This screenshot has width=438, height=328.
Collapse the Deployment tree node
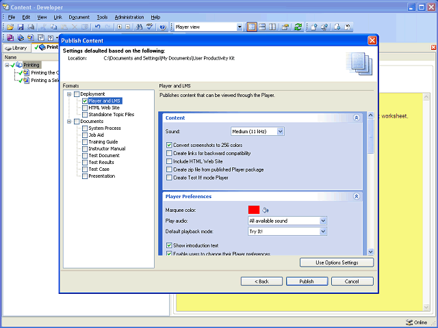(x=69, y=94)
